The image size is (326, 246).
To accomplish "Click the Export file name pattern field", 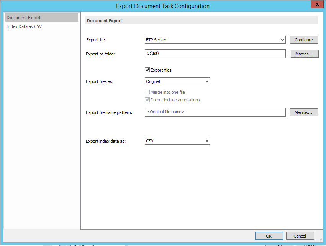I will 215,112.
